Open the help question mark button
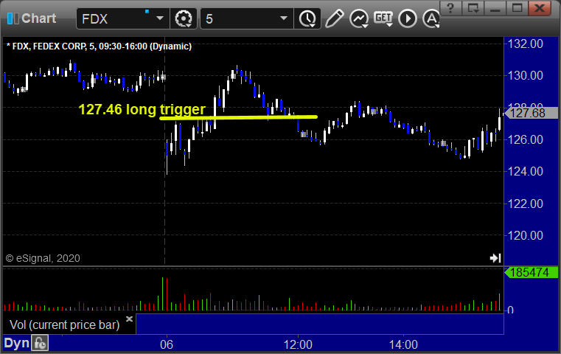This screenshot has width=561, height=354. [451, 8]
